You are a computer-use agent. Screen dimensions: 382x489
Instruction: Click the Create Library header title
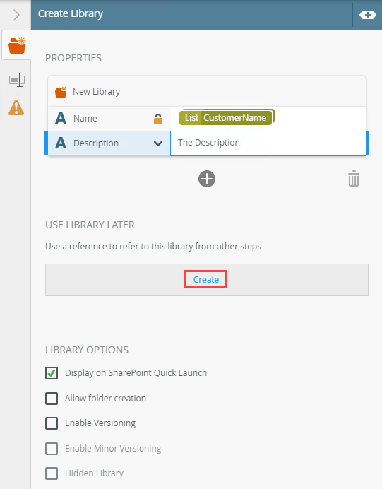click(71, 13)
